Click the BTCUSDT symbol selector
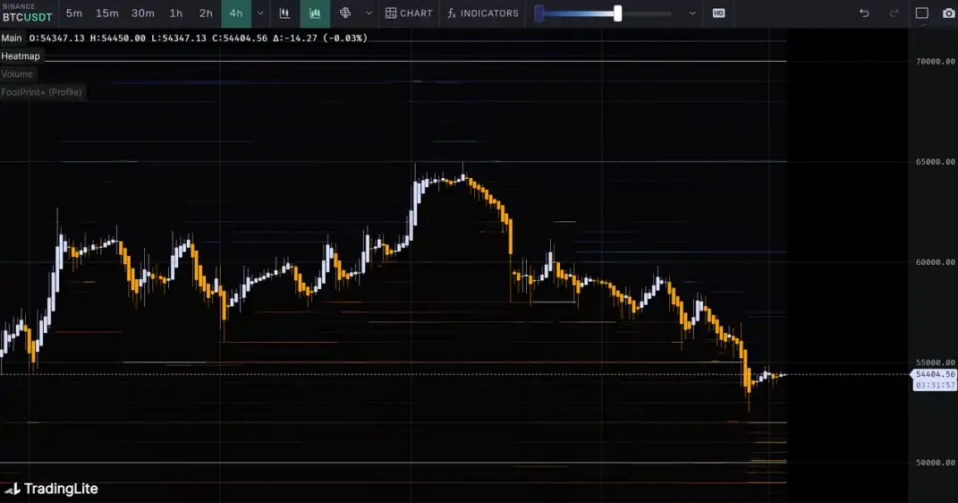Image resolution: width=958 pixels, height=503 pixels. point(27,16)
